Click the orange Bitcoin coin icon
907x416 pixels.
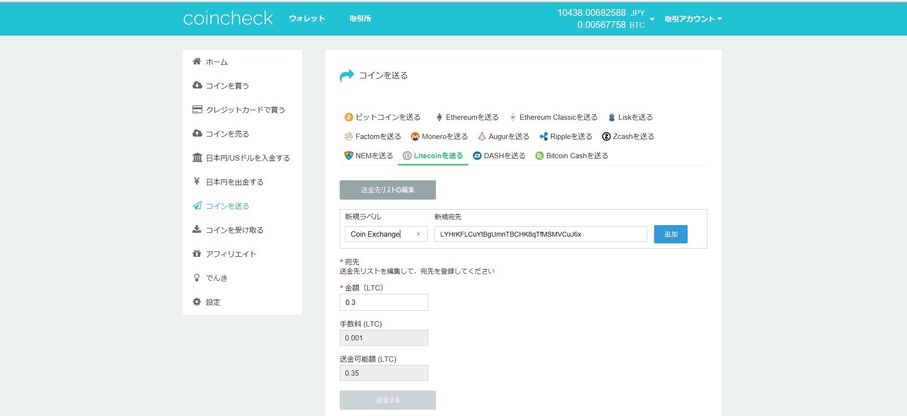tap(349, 117)
